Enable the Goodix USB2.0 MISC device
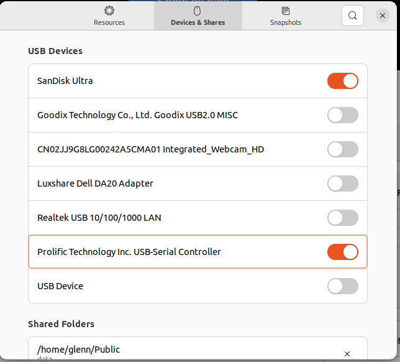The image size is (400, 362). (343, 115)
